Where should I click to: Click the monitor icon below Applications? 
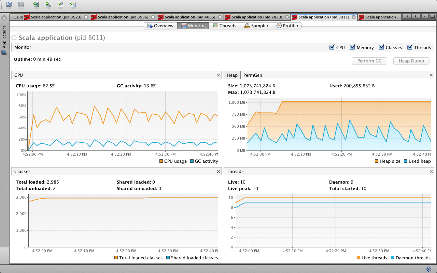click(4, 52)
